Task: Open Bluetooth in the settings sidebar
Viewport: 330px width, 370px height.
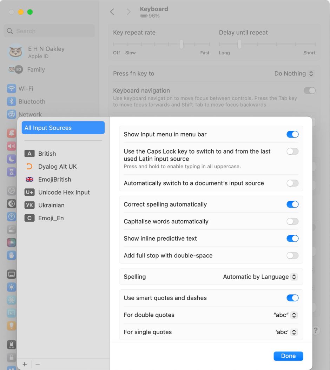Action: (x=32, y=102)
